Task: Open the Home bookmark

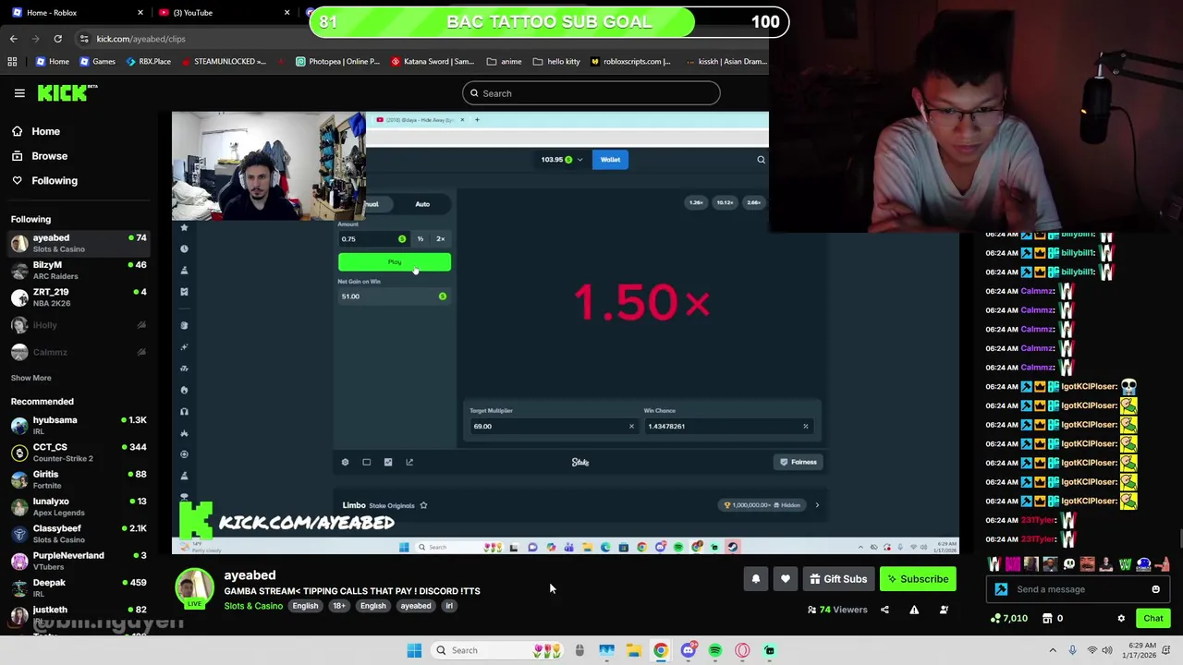Action: [53, 62]
